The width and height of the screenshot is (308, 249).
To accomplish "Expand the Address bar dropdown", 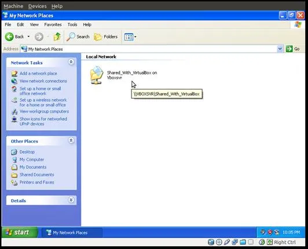I will click(280, 49).
